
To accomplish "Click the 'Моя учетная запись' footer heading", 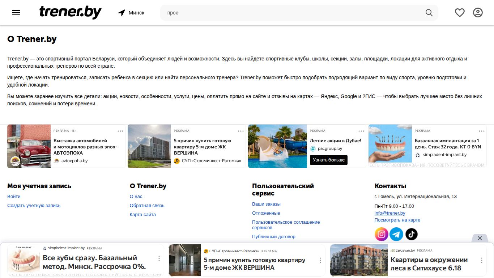I will point(39,186).
